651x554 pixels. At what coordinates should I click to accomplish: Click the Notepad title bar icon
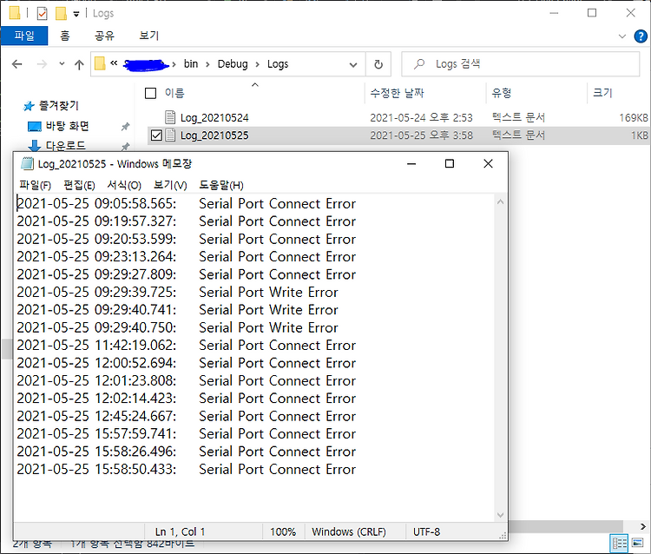pyautogui.click(x=28, y=163)
